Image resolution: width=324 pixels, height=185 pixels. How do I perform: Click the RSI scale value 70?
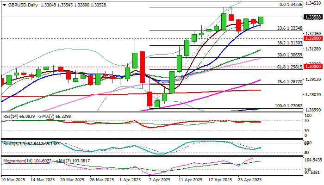(307, 121)
